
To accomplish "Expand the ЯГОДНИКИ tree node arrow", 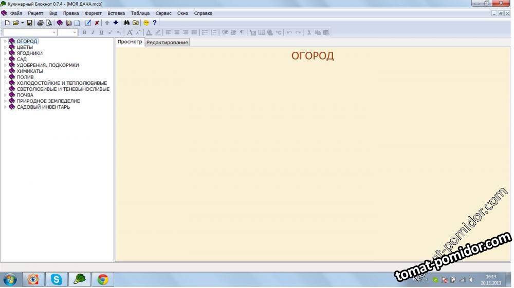I will pyautogui.click(x=5, y=53).
